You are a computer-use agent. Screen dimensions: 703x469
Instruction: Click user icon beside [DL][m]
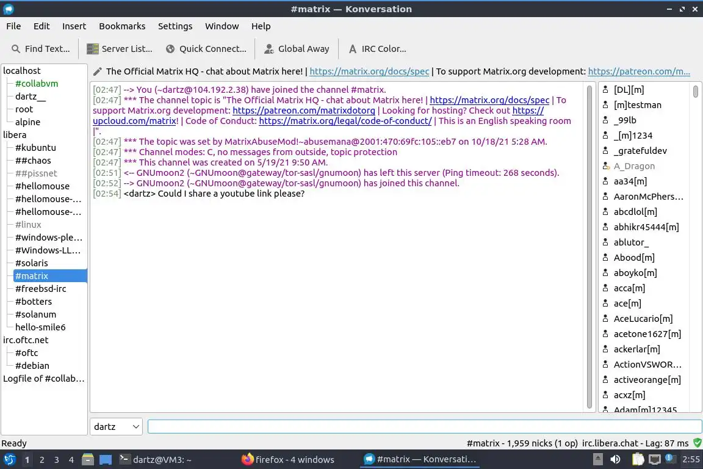[605, 90]
